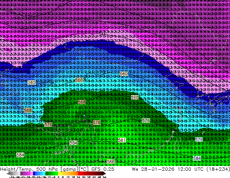The width and height of the screenshot is (230, 178).
Task: Click the 'GFS 0.25' model text
Action: 103,169
